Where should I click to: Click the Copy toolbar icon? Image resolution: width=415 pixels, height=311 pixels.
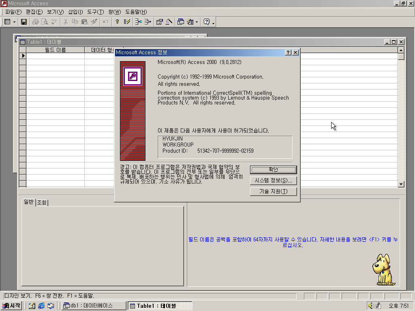[75, 22]
